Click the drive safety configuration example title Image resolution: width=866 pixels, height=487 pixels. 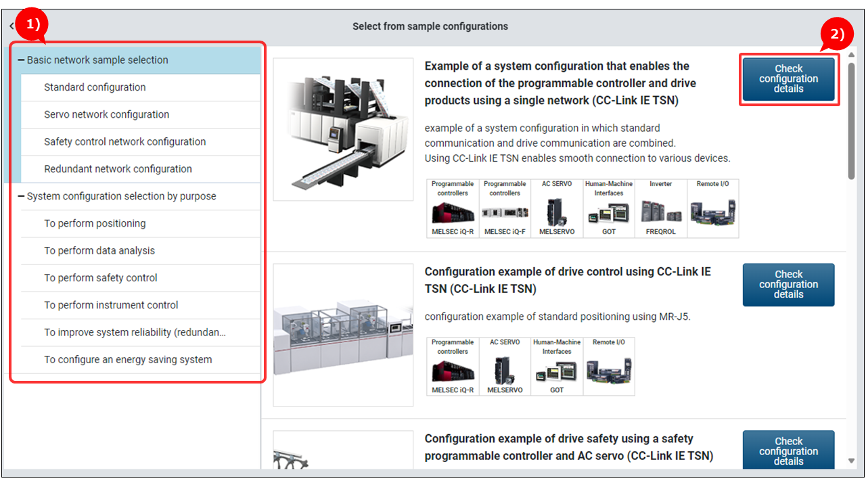coord(569,447)
